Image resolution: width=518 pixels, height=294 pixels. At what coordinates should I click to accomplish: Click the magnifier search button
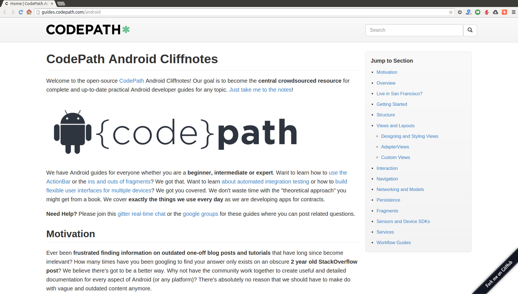tap(470, 30)
